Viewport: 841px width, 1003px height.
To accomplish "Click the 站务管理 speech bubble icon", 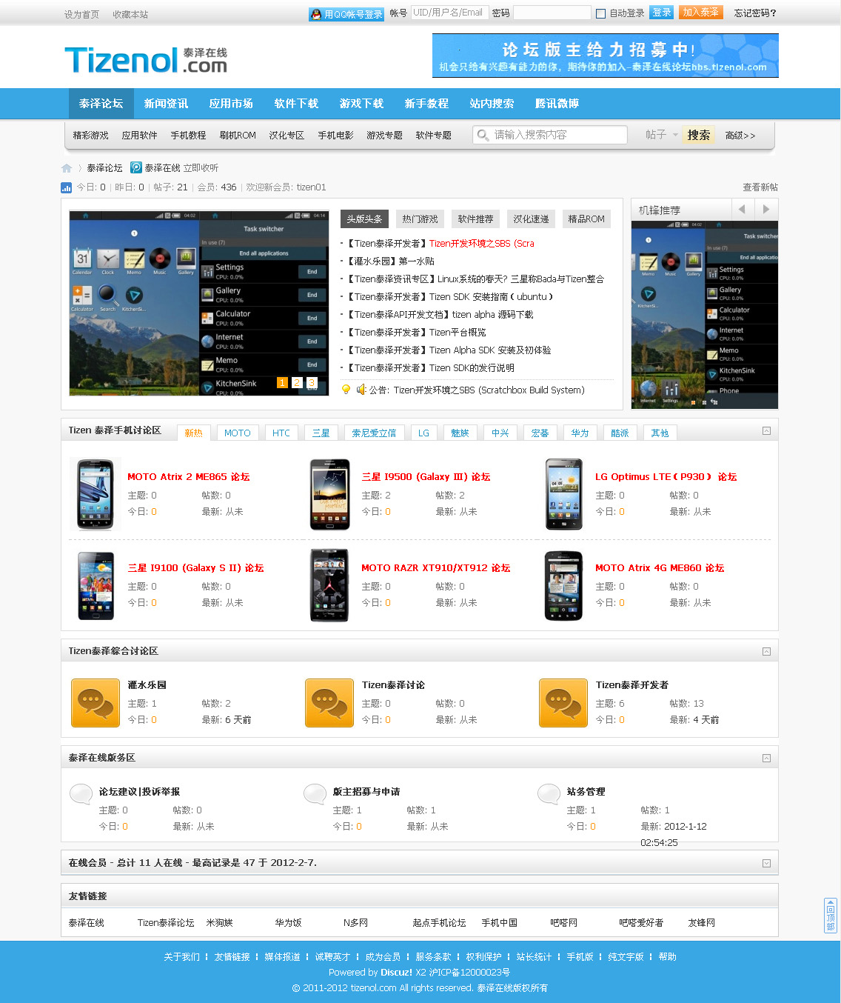I will point(549,794).
